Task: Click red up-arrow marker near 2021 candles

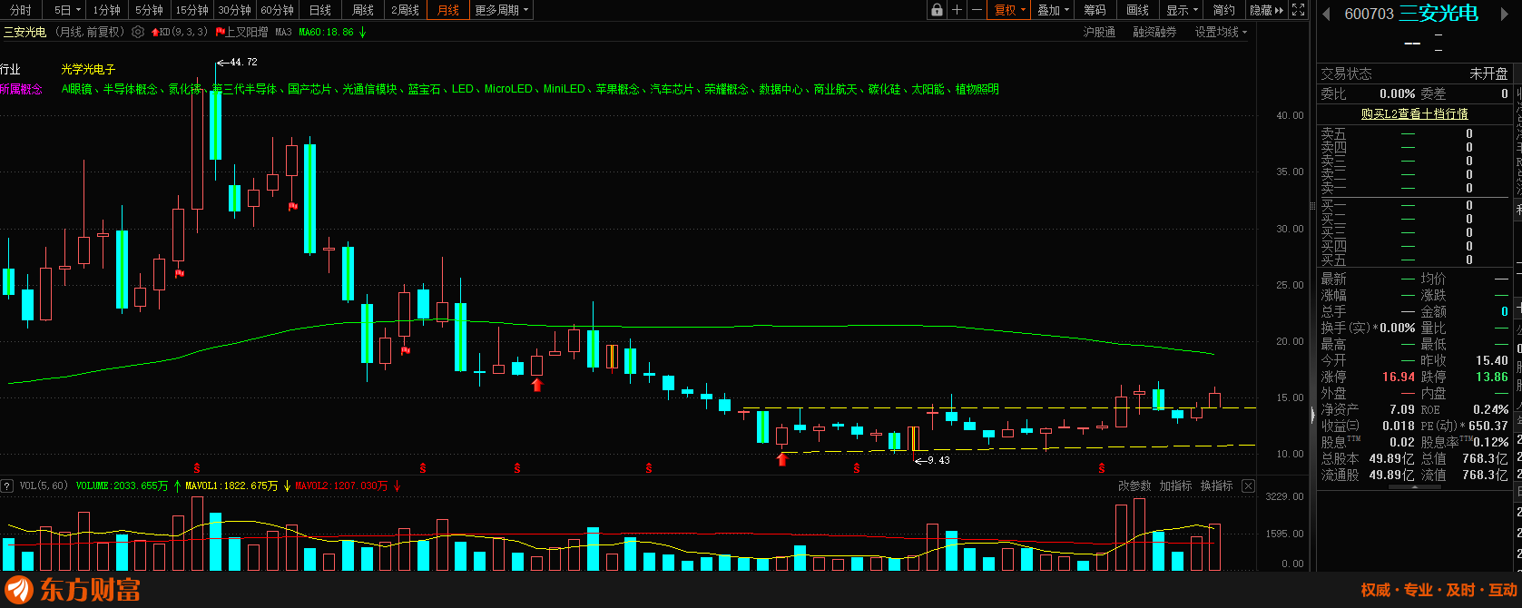Action: pos(536,385)
